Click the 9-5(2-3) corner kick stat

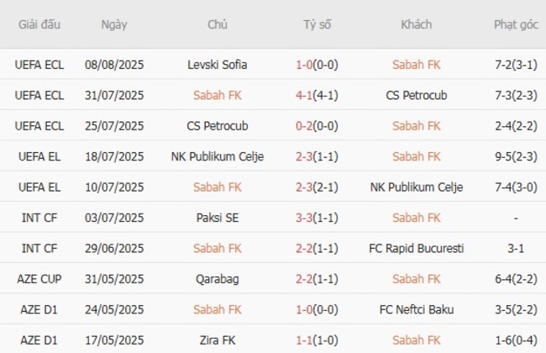pos(516,156)
